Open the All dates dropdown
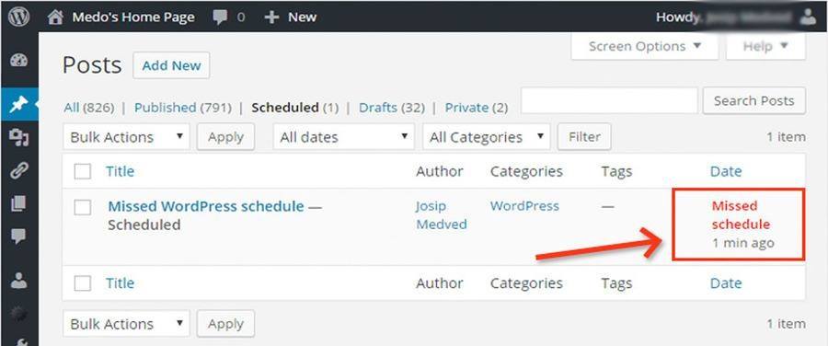828x346 pixels. (344, 137)
